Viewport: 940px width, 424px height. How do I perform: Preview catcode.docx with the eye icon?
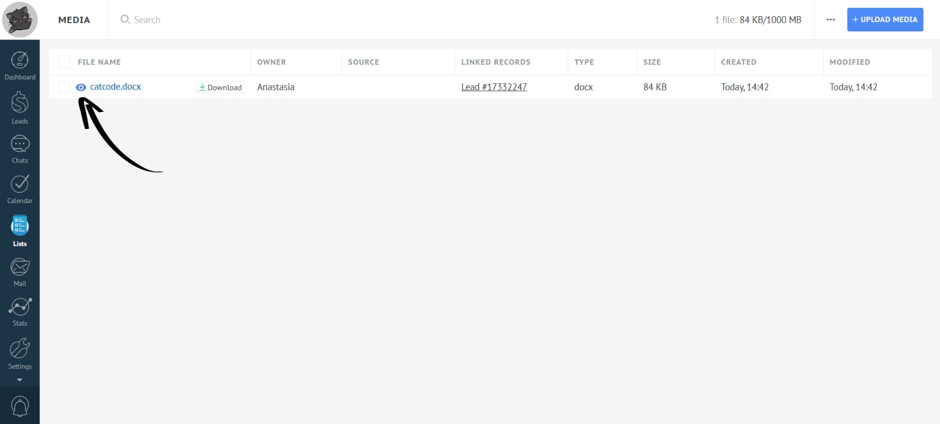tap(81, 87)
